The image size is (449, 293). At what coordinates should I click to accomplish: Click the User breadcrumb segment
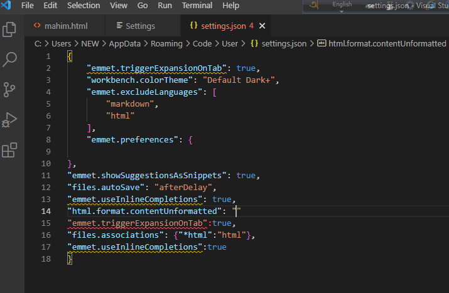(x=230, y=44)
